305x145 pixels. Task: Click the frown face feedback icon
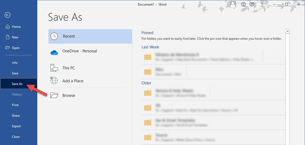point(252,4)
